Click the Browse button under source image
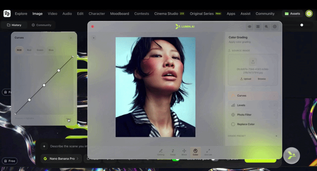Image resolution: width=317 pixels, height=171 pixels. [x=262, y=79]
